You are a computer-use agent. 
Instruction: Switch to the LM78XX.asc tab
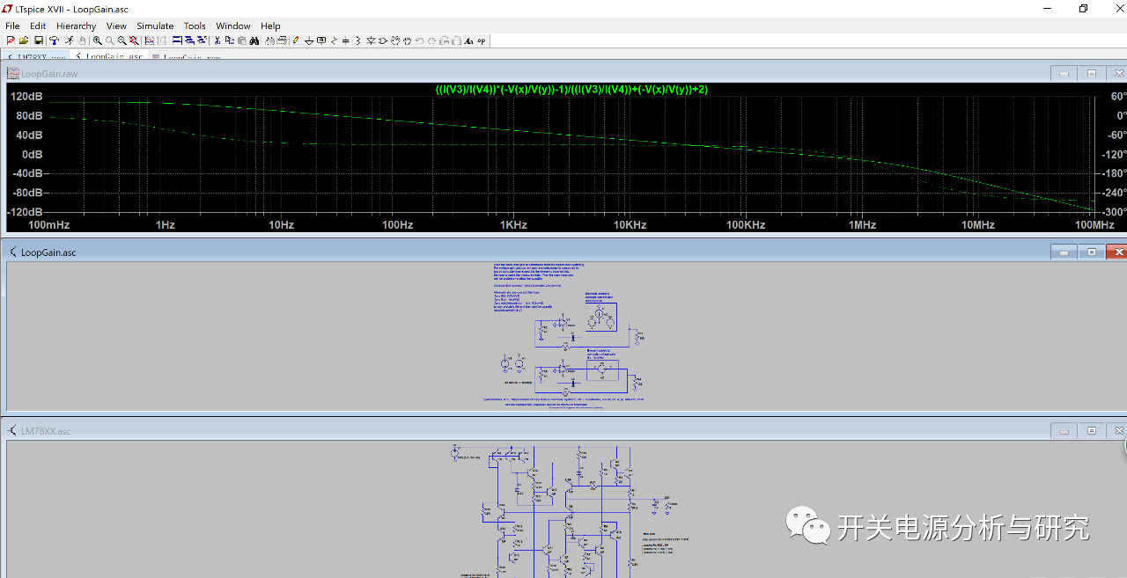tap(36, 55)
